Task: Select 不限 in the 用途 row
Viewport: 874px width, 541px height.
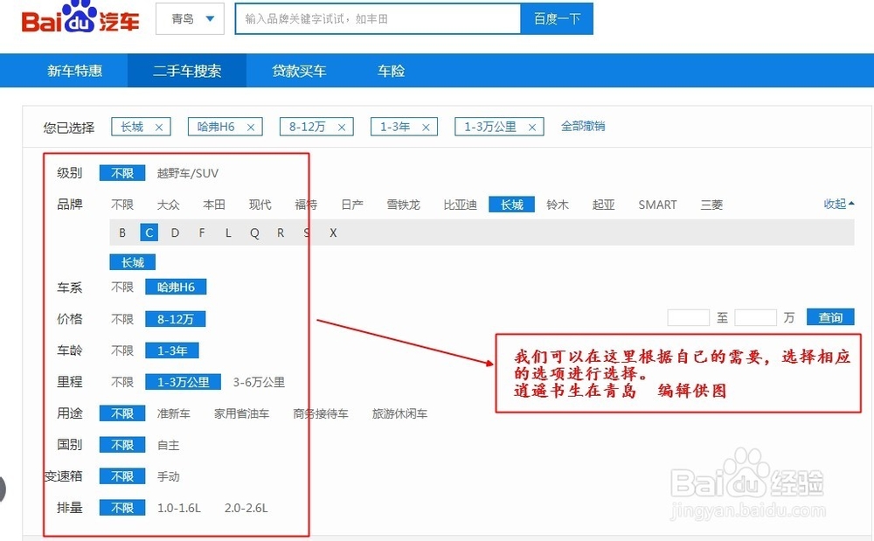Action: click(122, 413)
